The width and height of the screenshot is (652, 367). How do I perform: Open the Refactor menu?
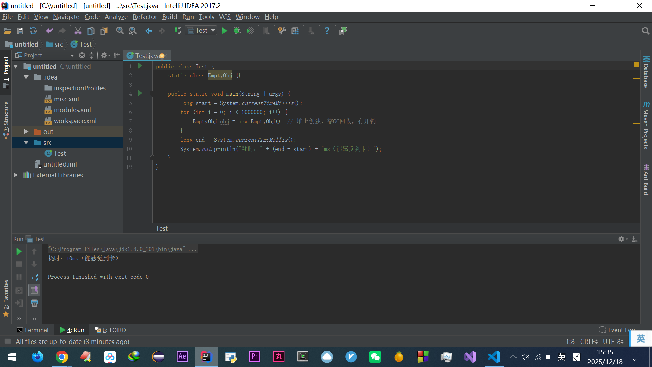pyautogui.click(x=145, y=17)
